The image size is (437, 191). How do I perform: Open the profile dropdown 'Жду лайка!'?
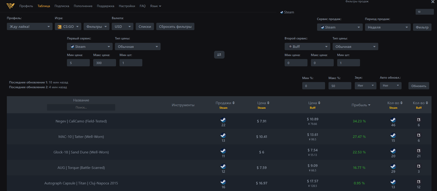(x=29, y=27)
